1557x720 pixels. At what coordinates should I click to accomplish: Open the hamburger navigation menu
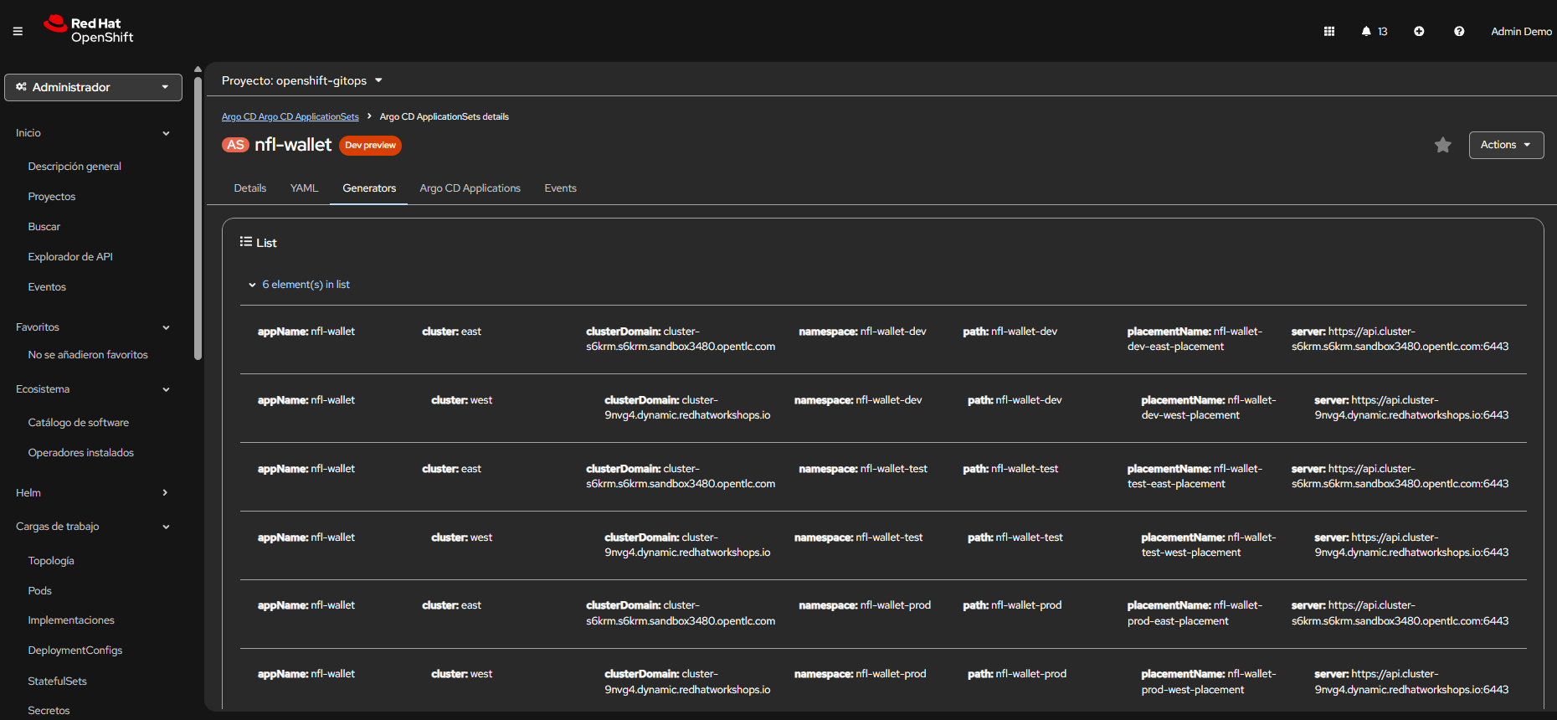(x=18, y=31)
